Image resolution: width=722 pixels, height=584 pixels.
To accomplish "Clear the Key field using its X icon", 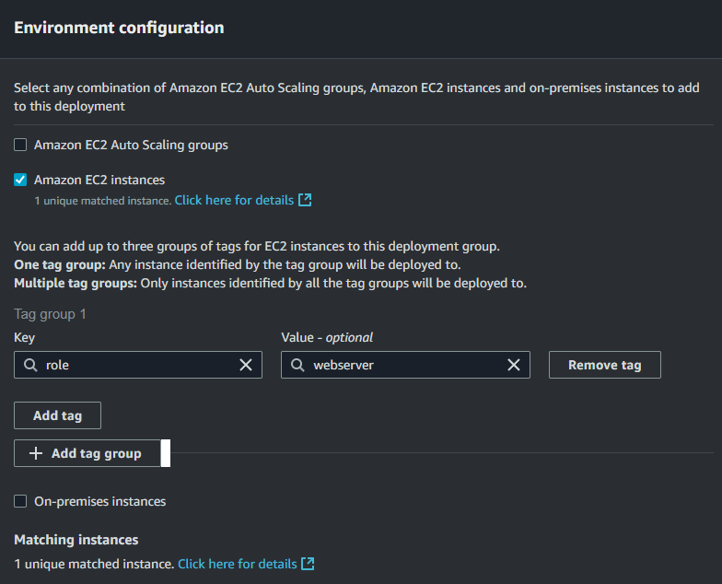I will pos(246,365).
